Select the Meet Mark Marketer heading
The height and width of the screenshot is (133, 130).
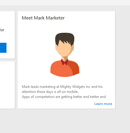[43, 18]
